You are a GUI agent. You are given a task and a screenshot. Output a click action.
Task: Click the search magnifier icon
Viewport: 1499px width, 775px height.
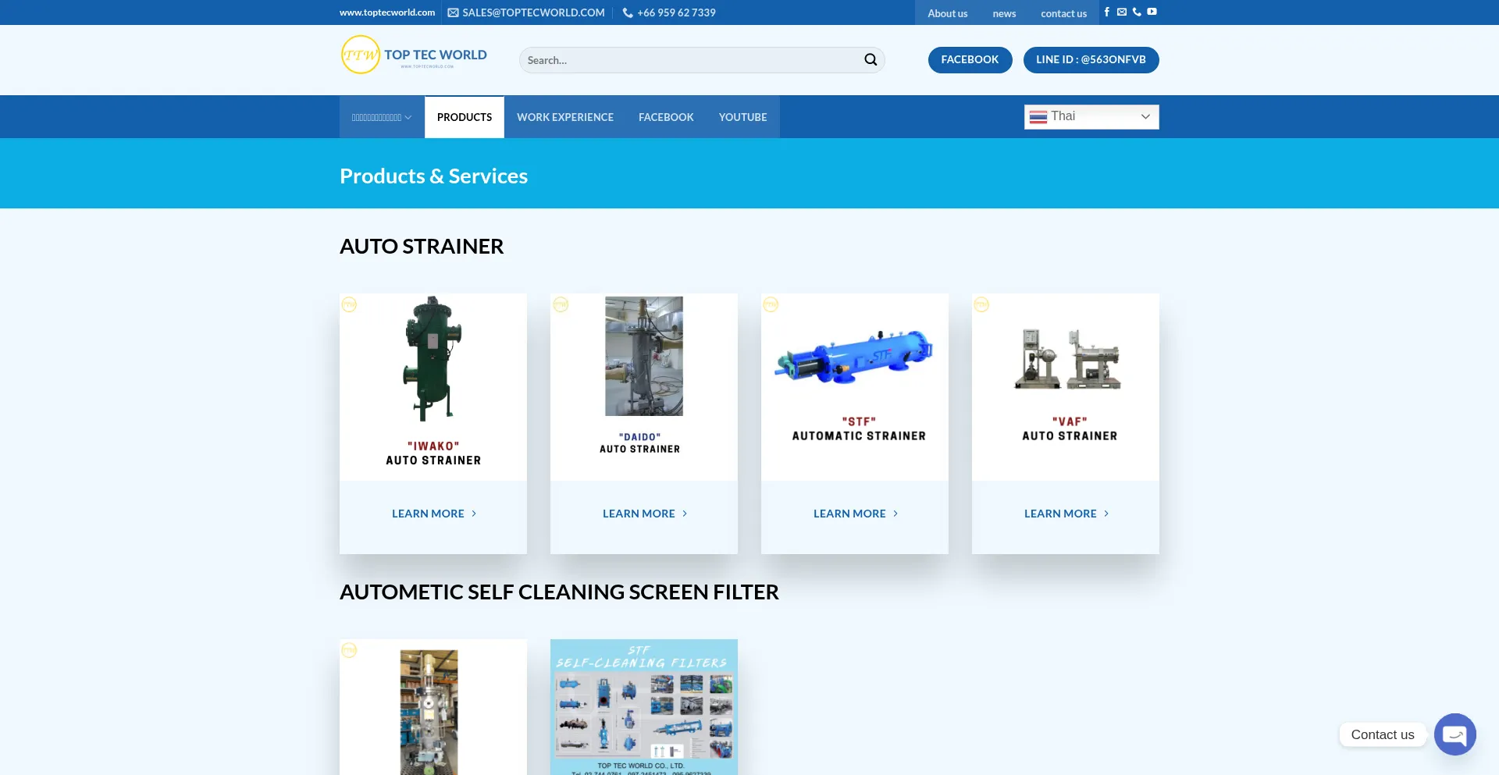(870, 59)
